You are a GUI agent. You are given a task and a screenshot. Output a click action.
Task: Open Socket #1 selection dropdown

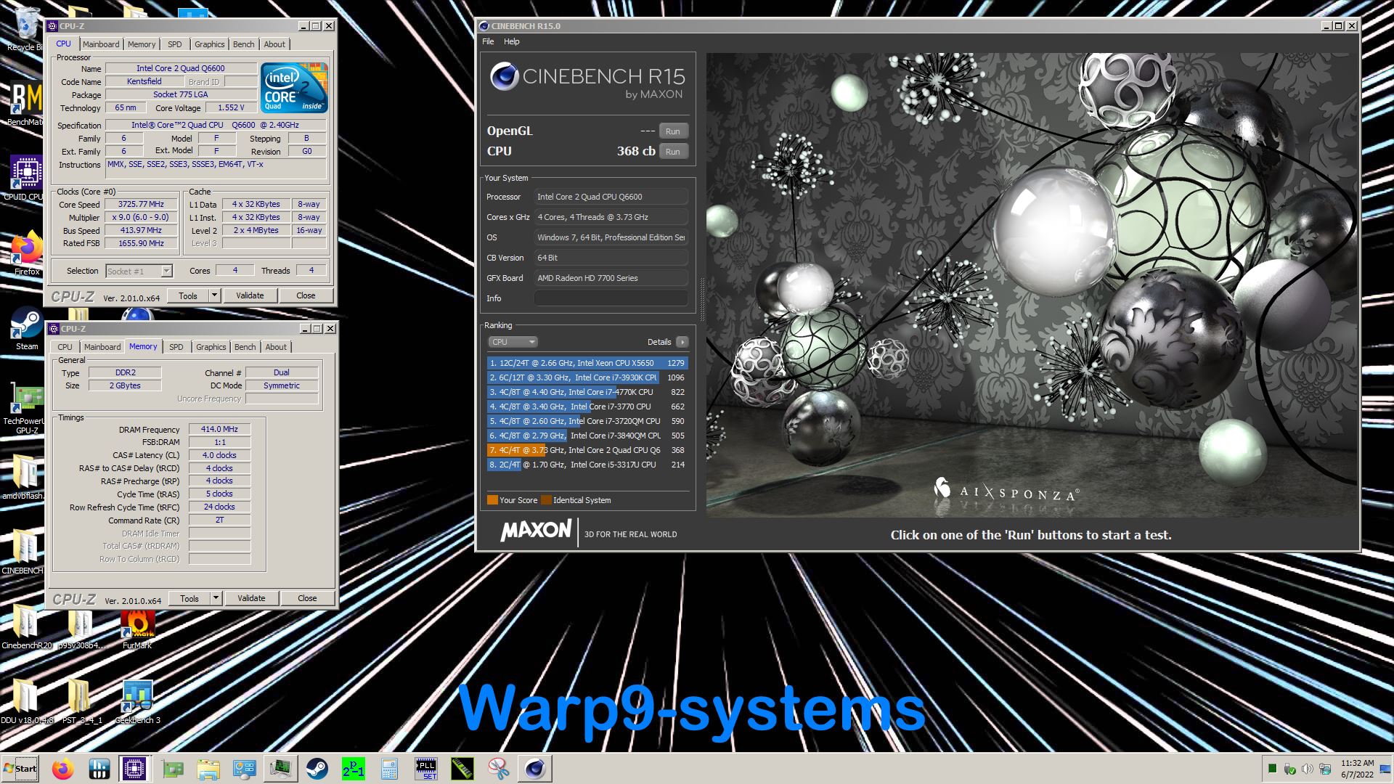point(139,271)
